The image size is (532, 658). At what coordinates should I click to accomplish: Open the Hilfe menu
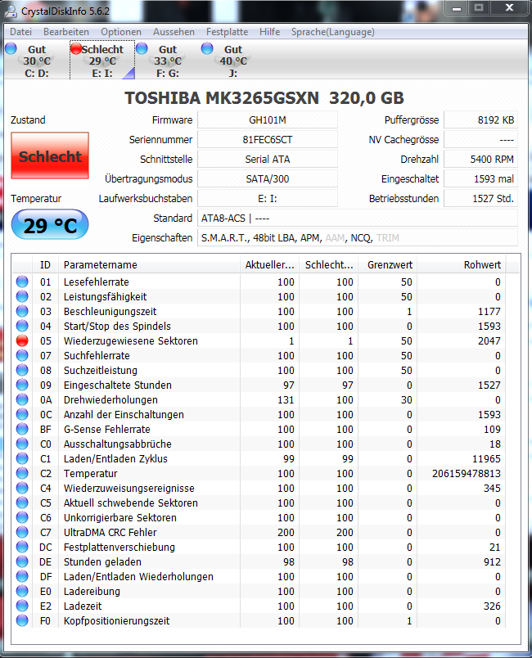[269, 32]
